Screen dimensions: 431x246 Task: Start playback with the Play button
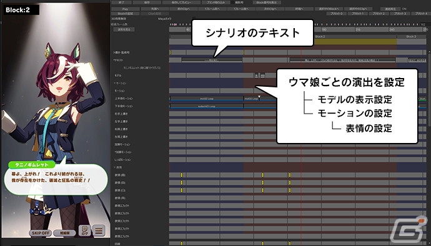(125, 9)
